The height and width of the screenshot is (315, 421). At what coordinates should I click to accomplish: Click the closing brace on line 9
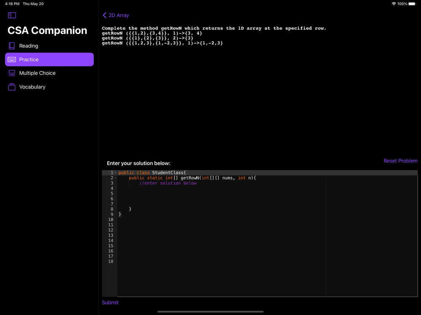click(x=120, y=215)
